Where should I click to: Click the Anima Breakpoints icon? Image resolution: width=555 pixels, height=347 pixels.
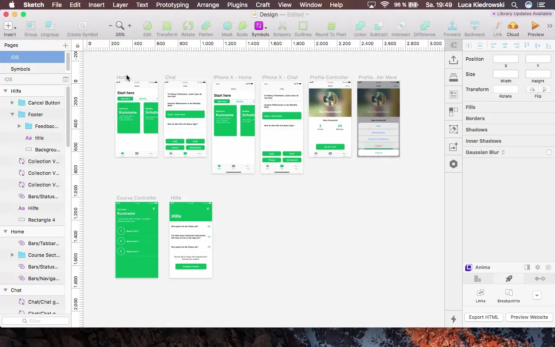tap(509, 292)
